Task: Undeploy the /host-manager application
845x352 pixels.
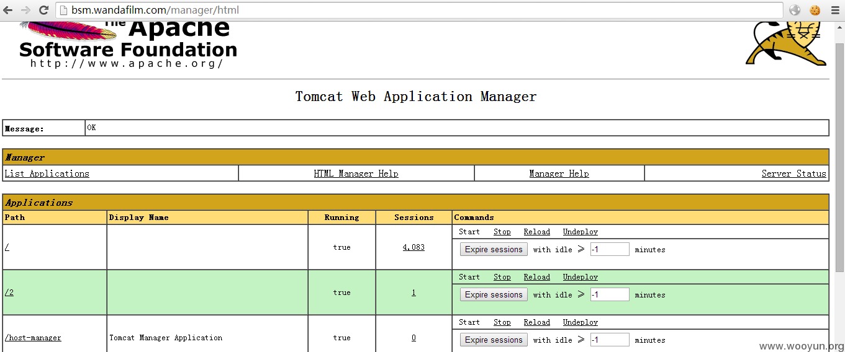Action: click(581, 322)
